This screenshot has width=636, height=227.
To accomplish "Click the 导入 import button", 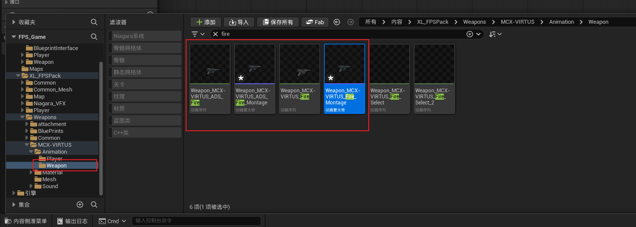I will pyautogui.click(x=239, y=22).
